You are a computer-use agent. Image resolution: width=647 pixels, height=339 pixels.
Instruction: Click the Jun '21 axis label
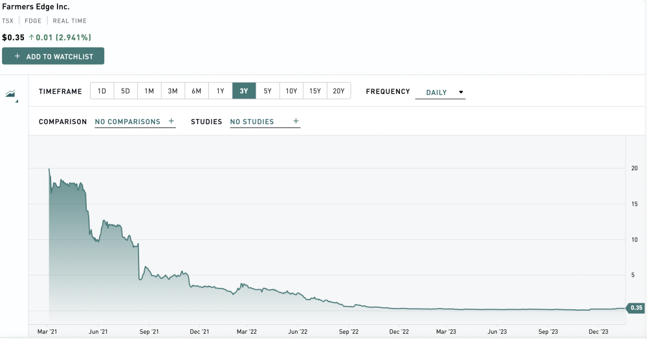[x=98, y=332]
